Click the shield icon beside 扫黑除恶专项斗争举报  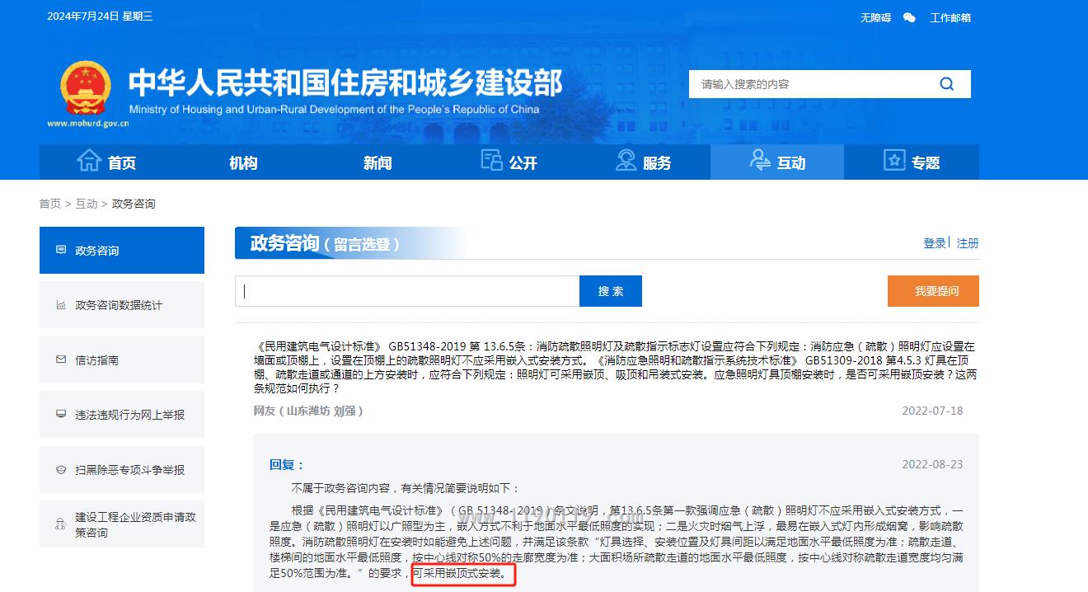tap(61, 470)
